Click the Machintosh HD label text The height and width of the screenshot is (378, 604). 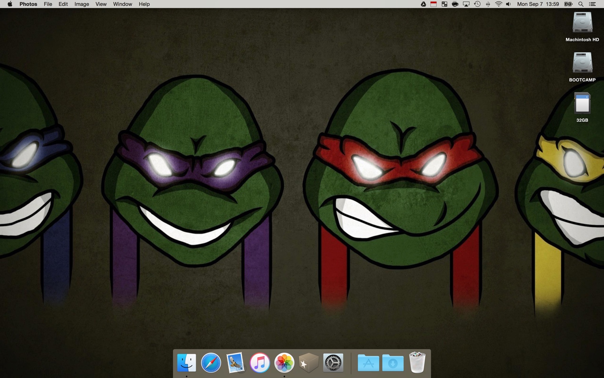point(582,40)
